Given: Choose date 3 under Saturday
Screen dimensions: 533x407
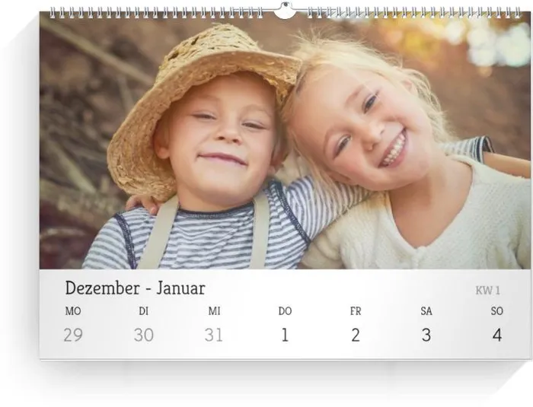Looking at the screenshot, I should pyautogui.click(x=426, y=335).
